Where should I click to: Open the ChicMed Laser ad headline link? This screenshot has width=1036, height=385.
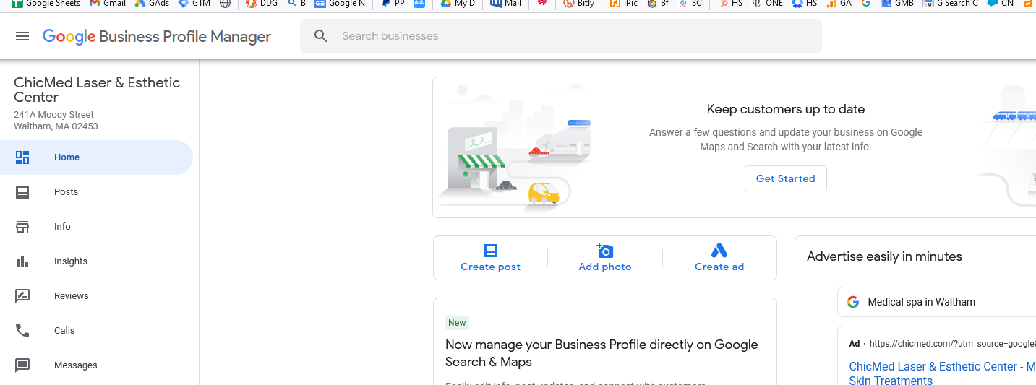click(942, 373)
